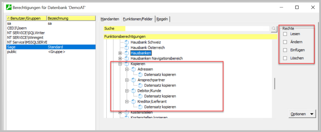
Task: Click the cube icon beside Hausbank Österreich
Action: (x=127, y=47)
